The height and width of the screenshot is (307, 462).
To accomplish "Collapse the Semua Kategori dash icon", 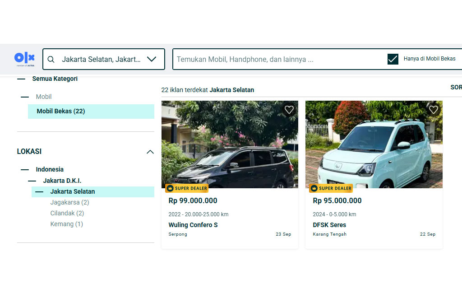I will point(21,79).
